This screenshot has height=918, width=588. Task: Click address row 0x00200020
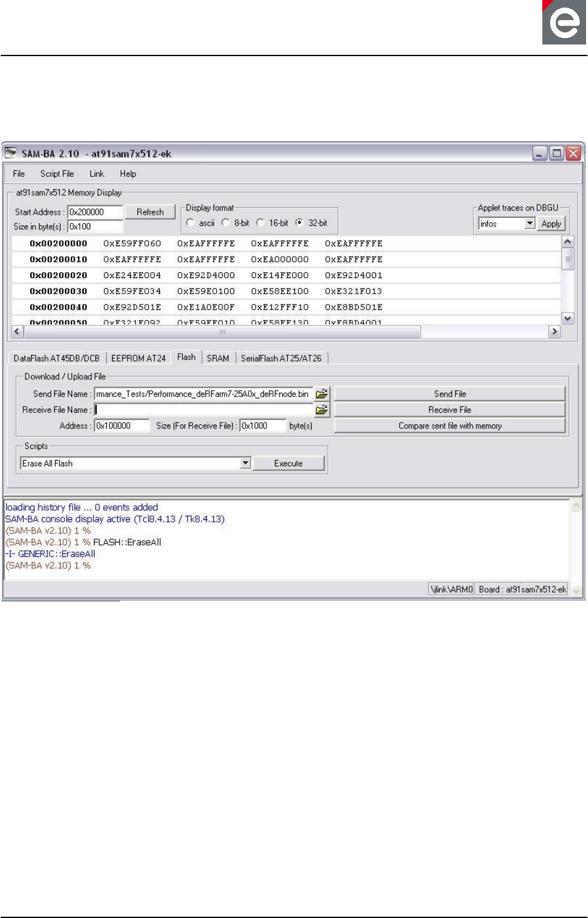click(x=59, y=275)
